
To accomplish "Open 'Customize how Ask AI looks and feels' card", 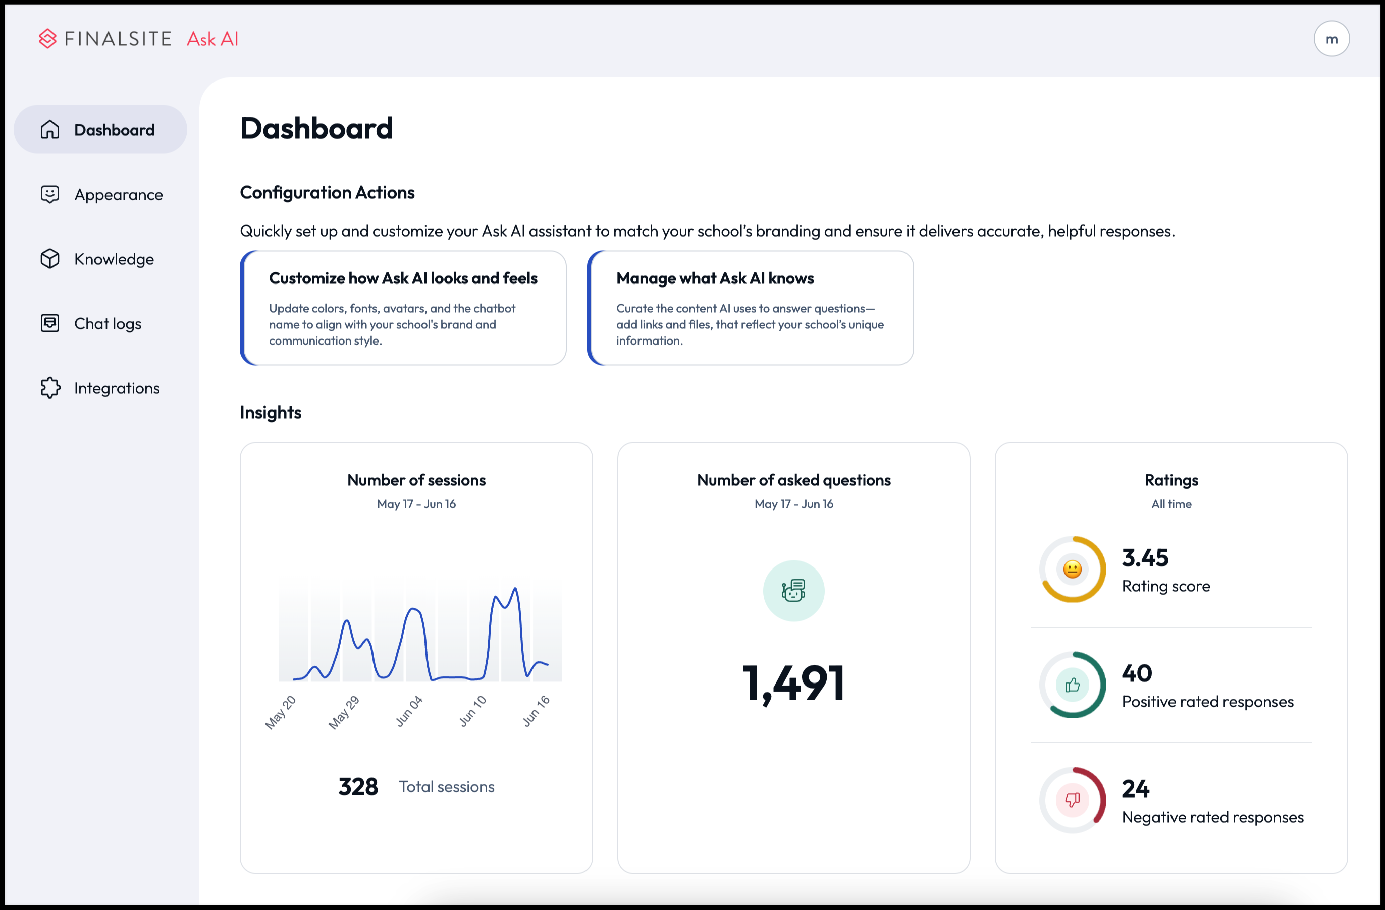I will (403, 308).
